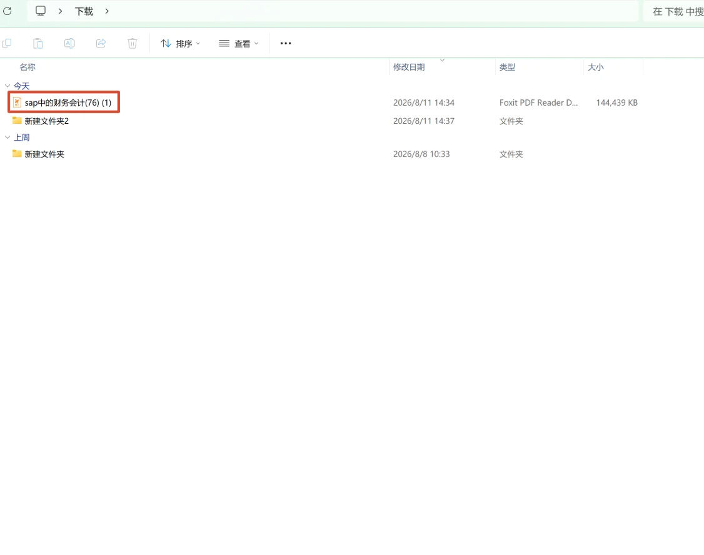Open the three-dot more options menu
This screenshot has width=704, height=555.
(x=286, y=44)
